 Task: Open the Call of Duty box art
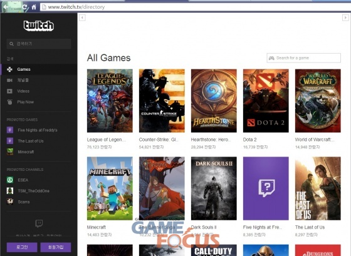214,250
